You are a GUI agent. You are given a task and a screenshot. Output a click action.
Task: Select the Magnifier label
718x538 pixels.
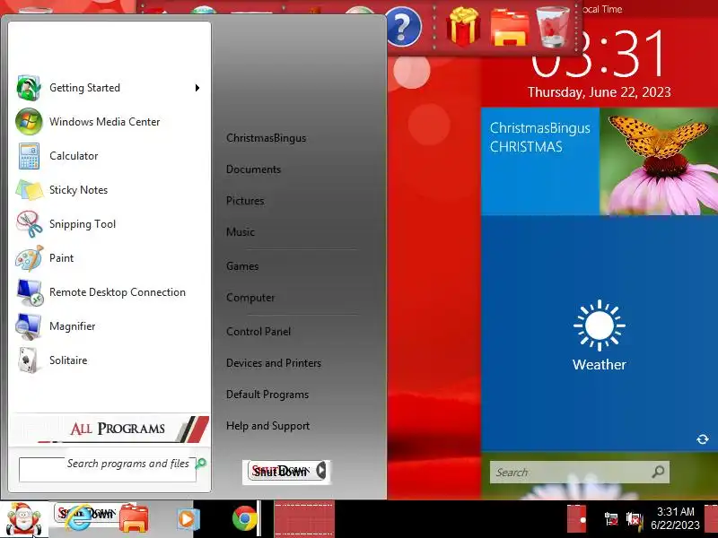pyautogui.click(x=73, y=326)
